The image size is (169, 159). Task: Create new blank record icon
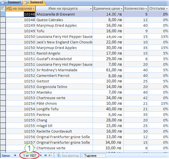tap(50, 155)
